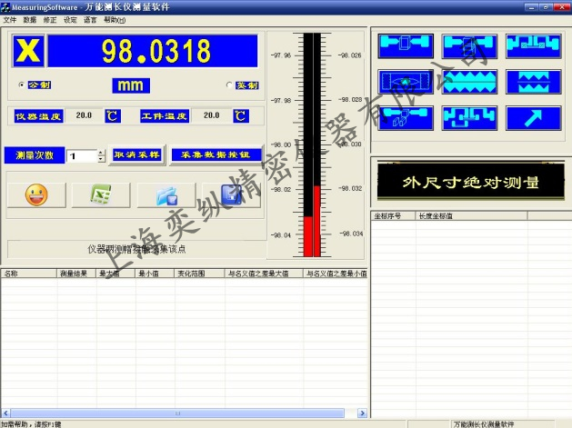Decrease 测量次数 with the down arrow
This screenshot has height=428, width=572.
tap(101, 159)
